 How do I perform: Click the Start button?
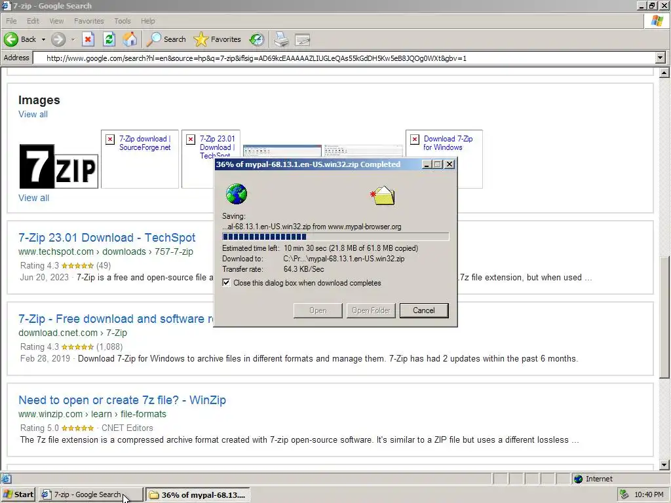pyautogui.click(x=18, y=494)
